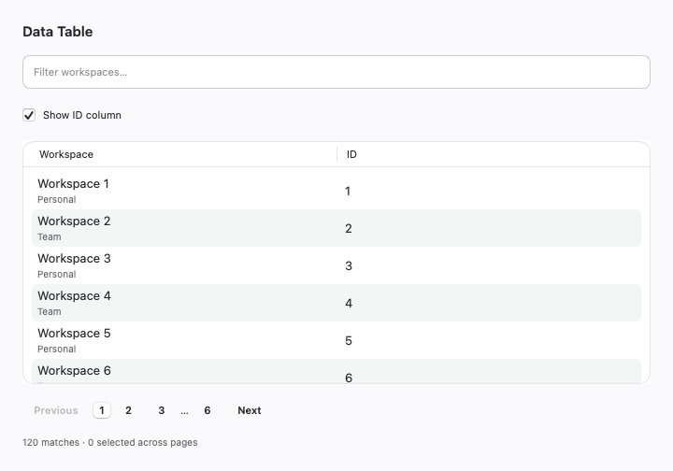Uncheck the Show ID column checkbox
The width and height of the screenshot is (673, 471).
pyautogui.click(x=29, y=115)
